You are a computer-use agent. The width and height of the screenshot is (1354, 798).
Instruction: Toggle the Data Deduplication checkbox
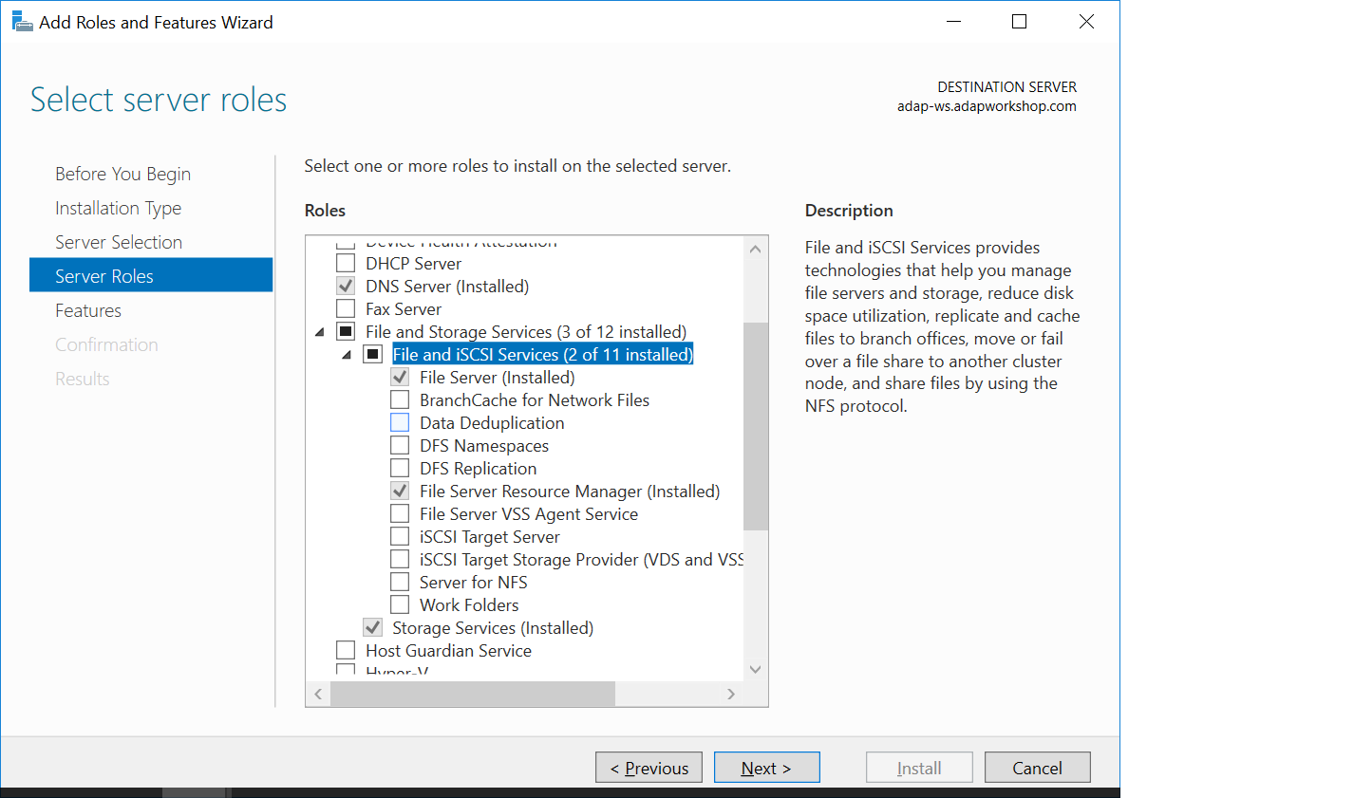400,422
